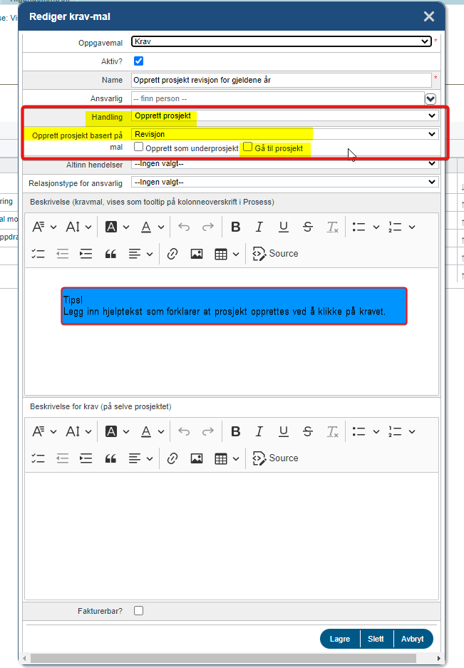Screen dimensions: 464x668
Task: Click Italic icon in first editor toolbar
Action: click(259, 227)
